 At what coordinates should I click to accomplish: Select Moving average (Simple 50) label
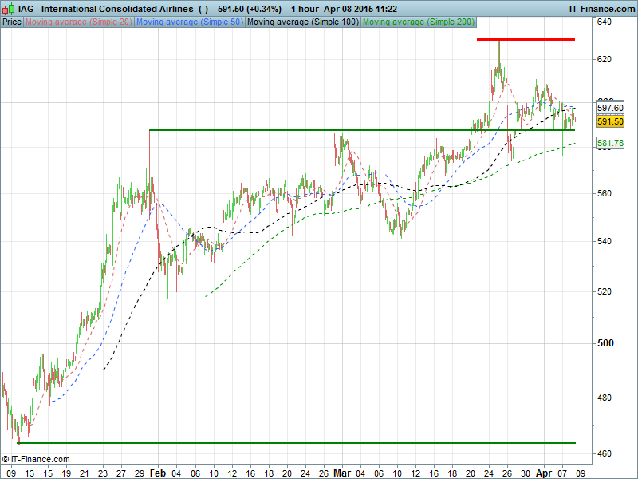189,22
